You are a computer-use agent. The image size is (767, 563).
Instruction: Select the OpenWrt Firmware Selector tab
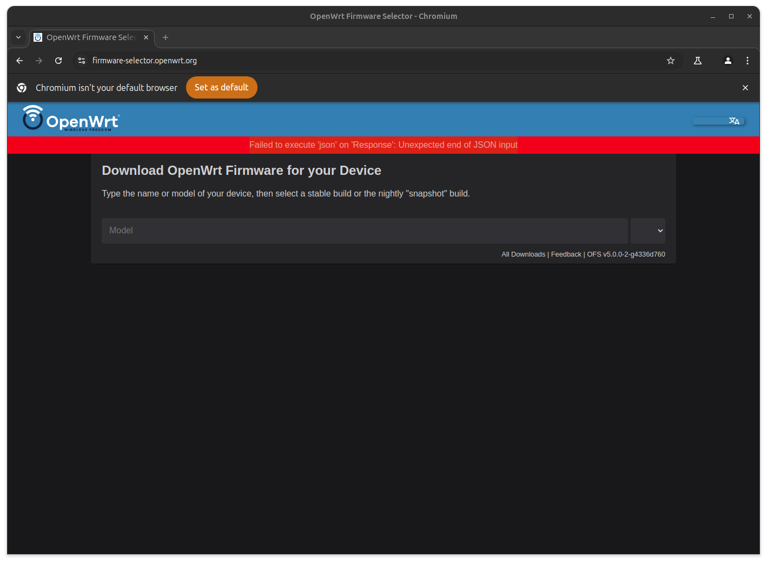[92, 37]
